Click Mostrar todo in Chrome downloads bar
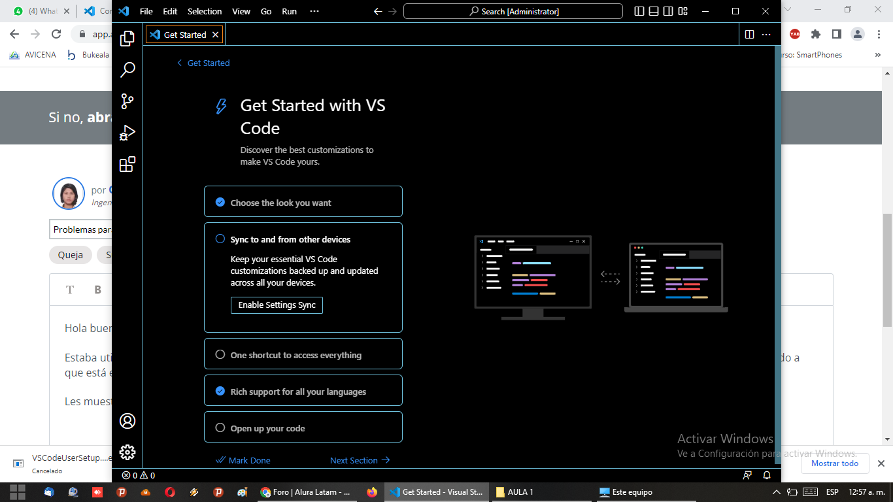The height and width of the screenshot is (502, 893). [x=835, y=463]
